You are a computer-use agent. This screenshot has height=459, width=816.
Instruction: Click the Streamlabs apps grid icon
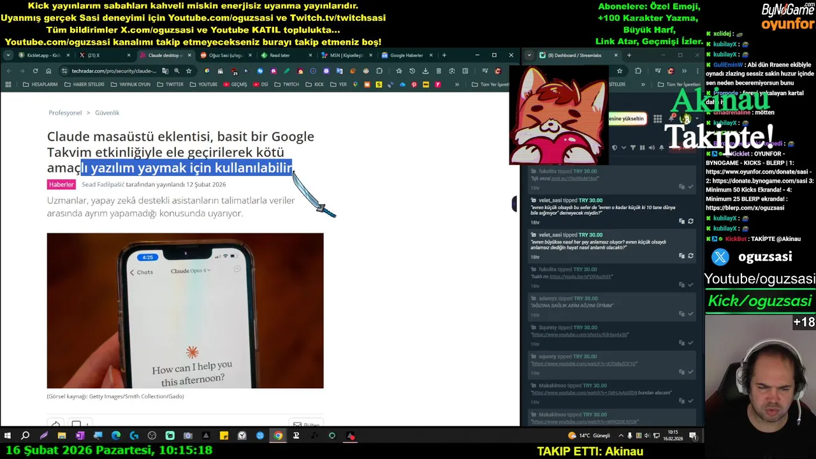coord(657,119)
